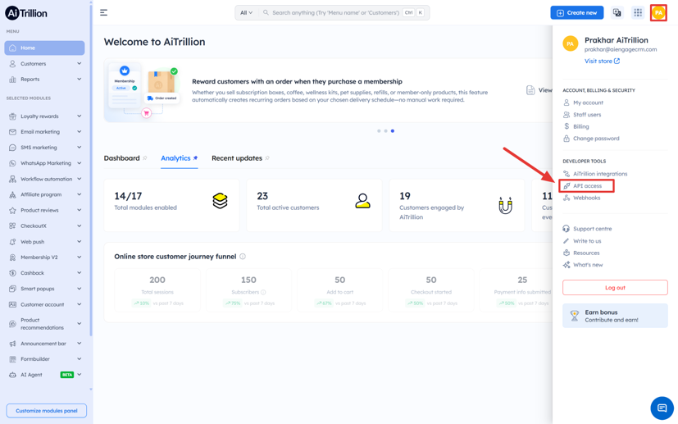
Task: Click the Create new button
Action: click(577, 12)
